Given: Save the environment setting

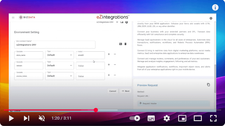Looking at the screenshot, I should 120,44.
